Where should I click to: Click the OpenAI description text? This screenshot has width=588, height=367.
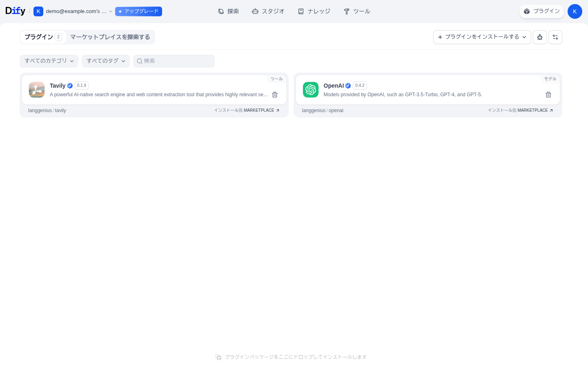(x=403, y=95)
